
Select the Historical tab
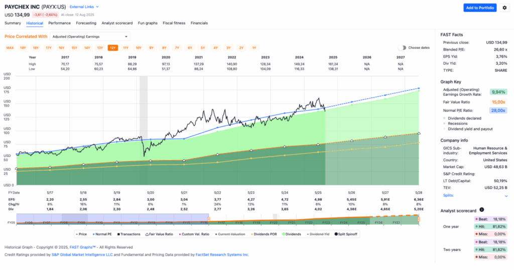click(x=35, y=23)
